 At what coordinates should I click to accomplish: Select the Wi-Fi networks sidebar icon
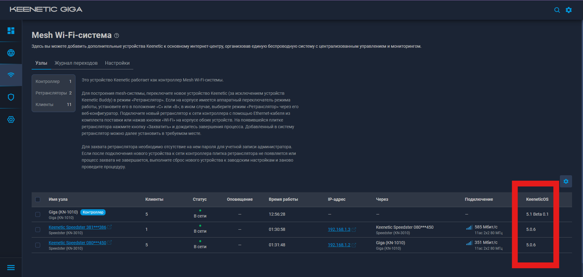(11, 75)
